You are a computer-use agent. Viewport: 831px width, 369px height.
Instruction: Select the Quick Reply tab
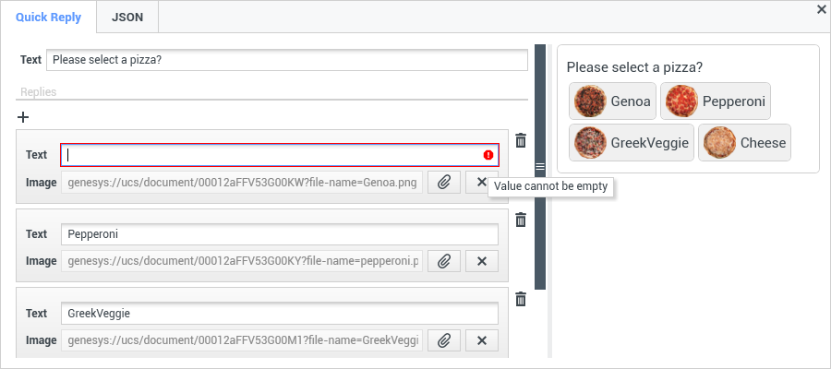(48, 17)
